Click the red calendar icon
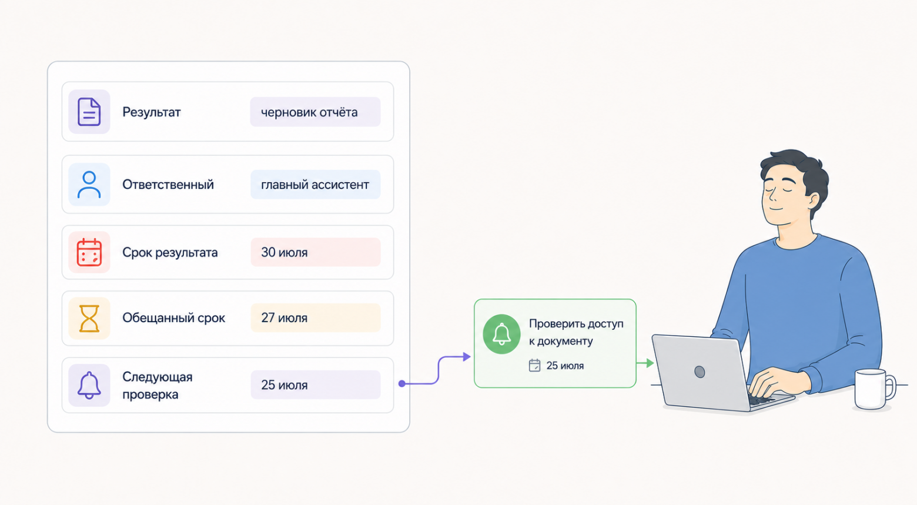 [89, 252]
